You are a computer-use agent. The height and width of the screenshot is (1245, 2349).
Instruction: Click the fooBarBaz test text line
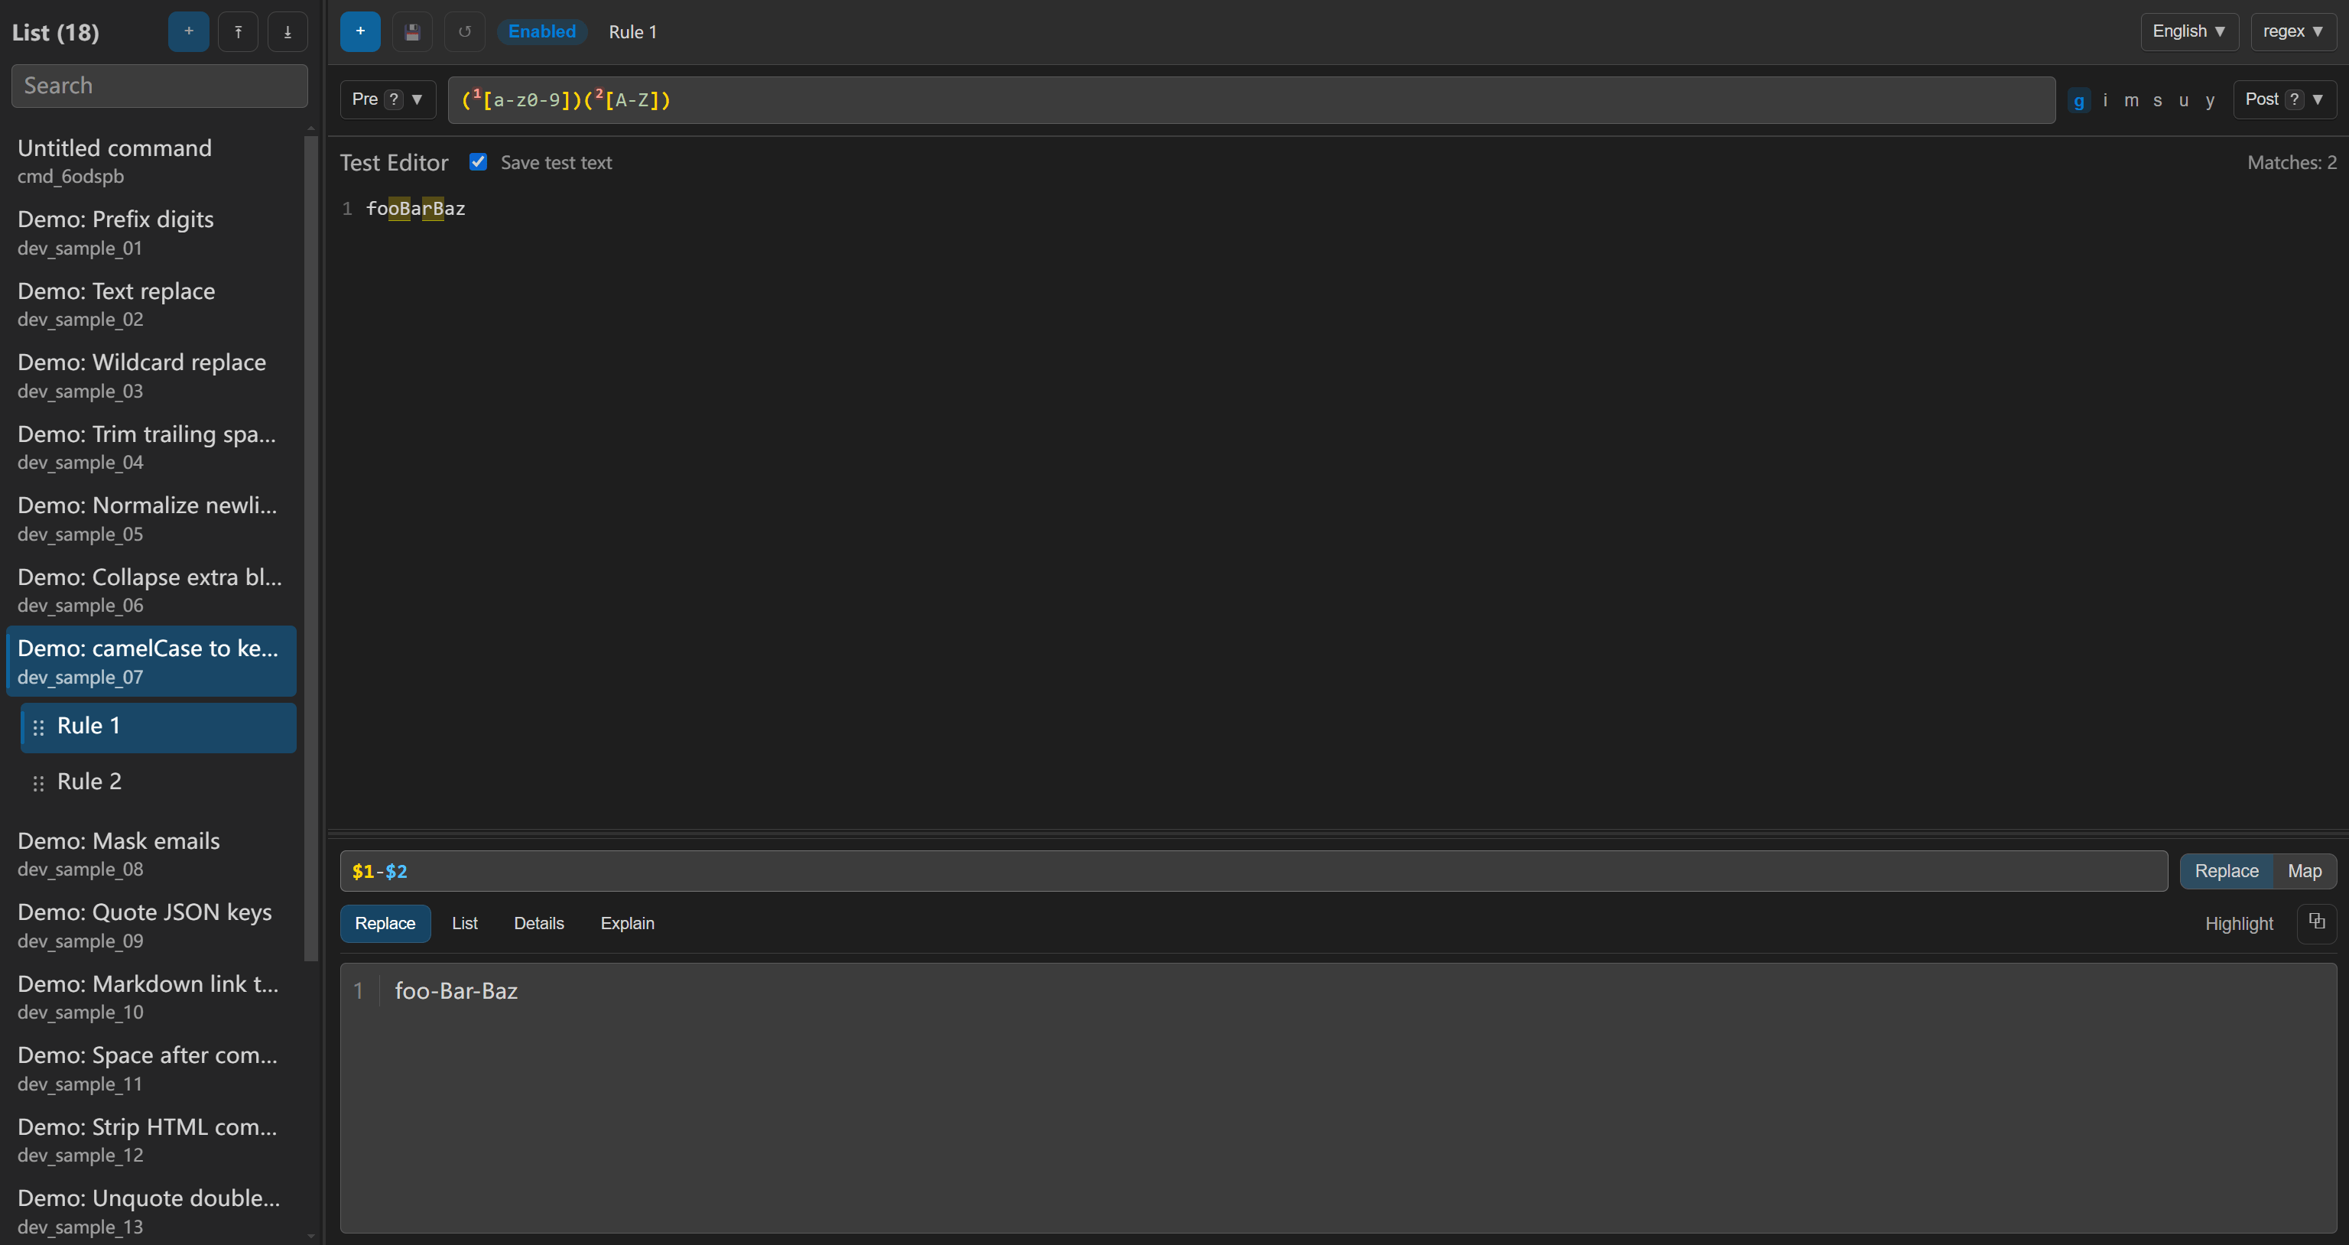[416, 209]
